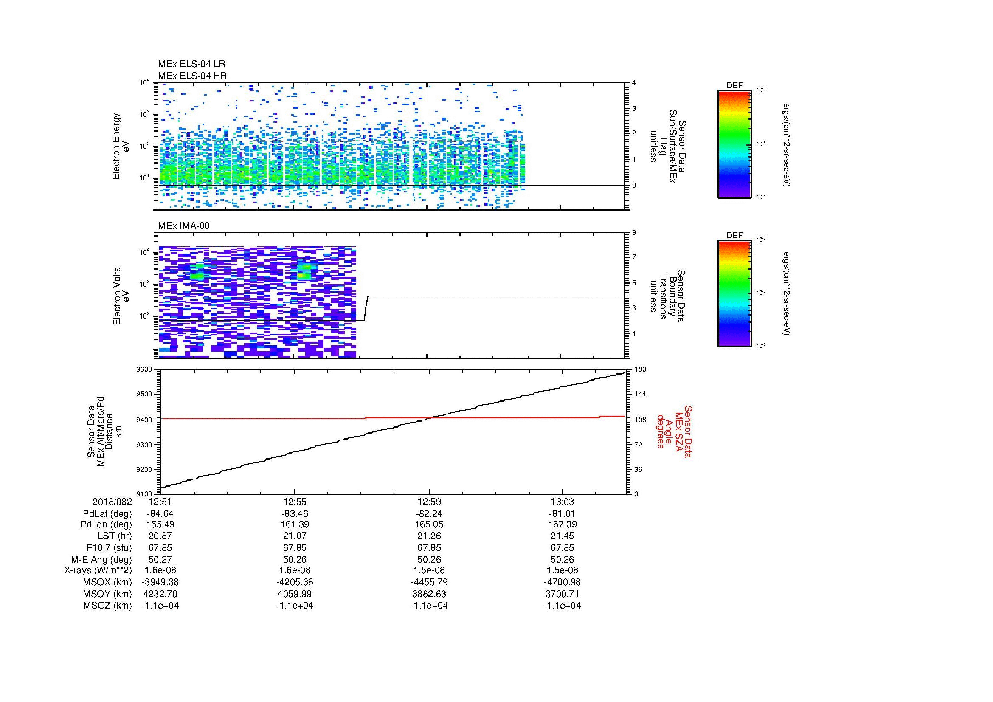Select the date label 2018/082
This screenshot has height=702, width=993.
pyautogui.click(x=112, y=502)
